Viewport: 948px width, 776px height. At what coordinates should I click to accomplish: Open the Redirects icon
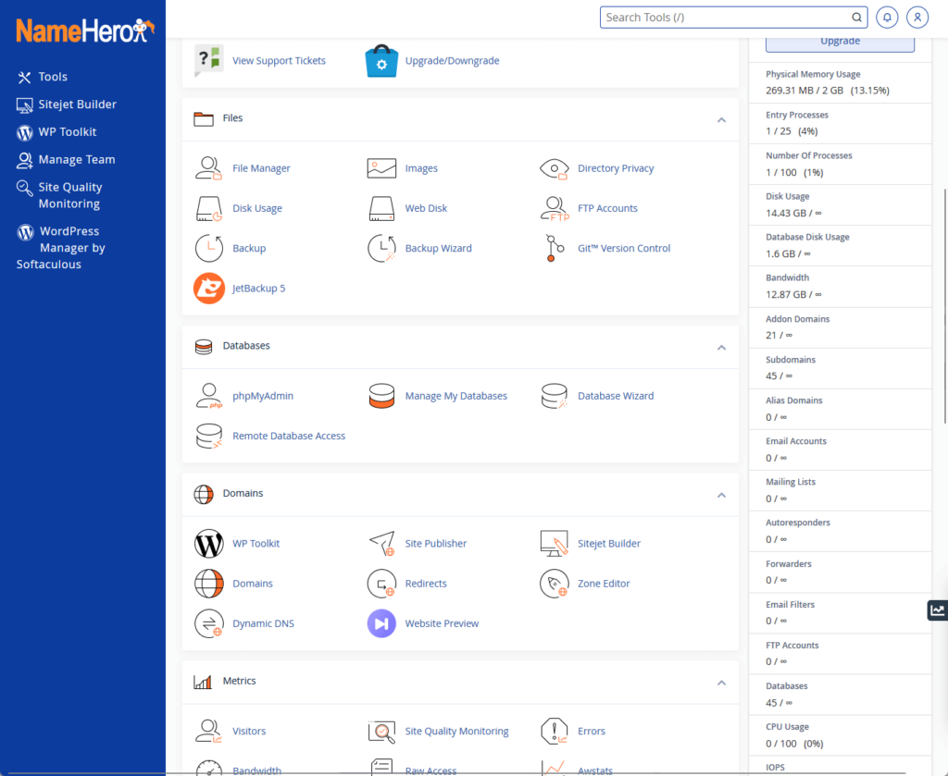[381, 584]
